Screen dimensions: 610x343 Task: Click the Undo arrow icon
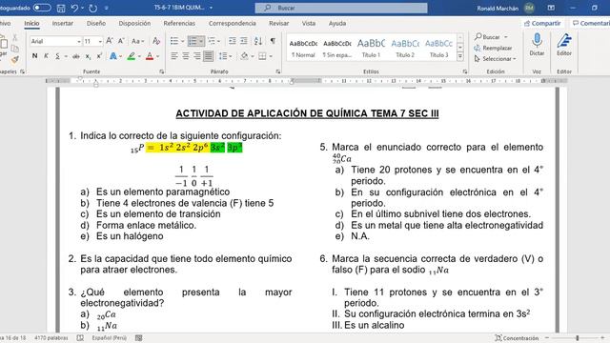tap(74, 8)
